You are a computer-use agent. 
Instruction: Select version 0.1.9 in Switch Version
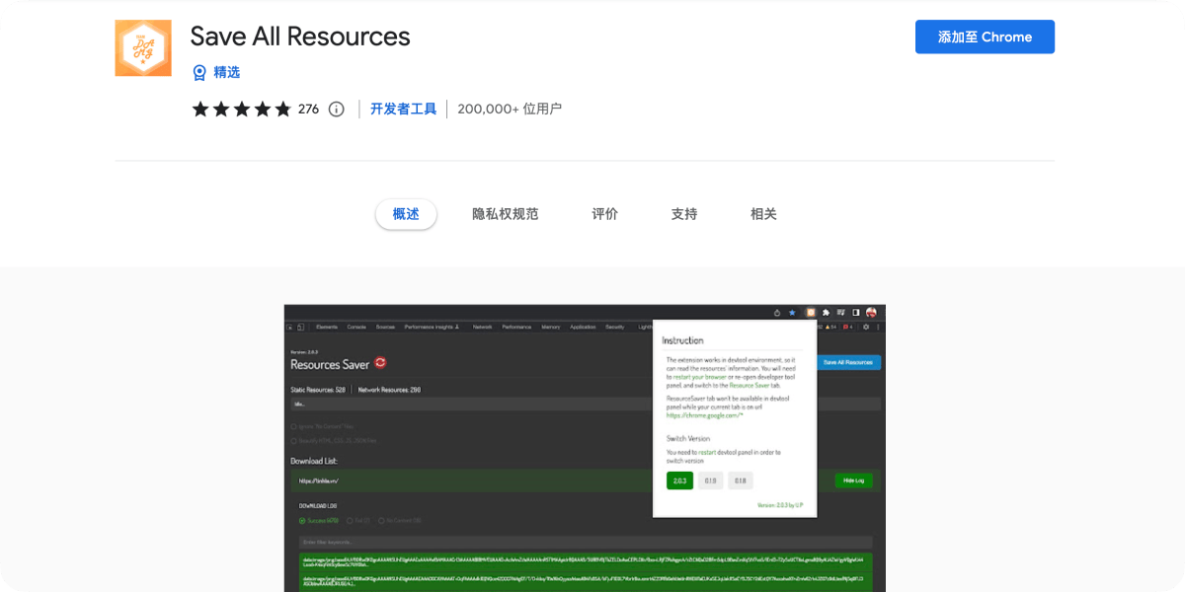710,481
